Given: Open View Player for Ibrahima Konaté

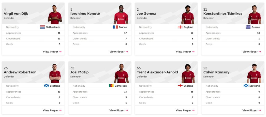Looking at the screenshot, I should (x=118, y=52).
